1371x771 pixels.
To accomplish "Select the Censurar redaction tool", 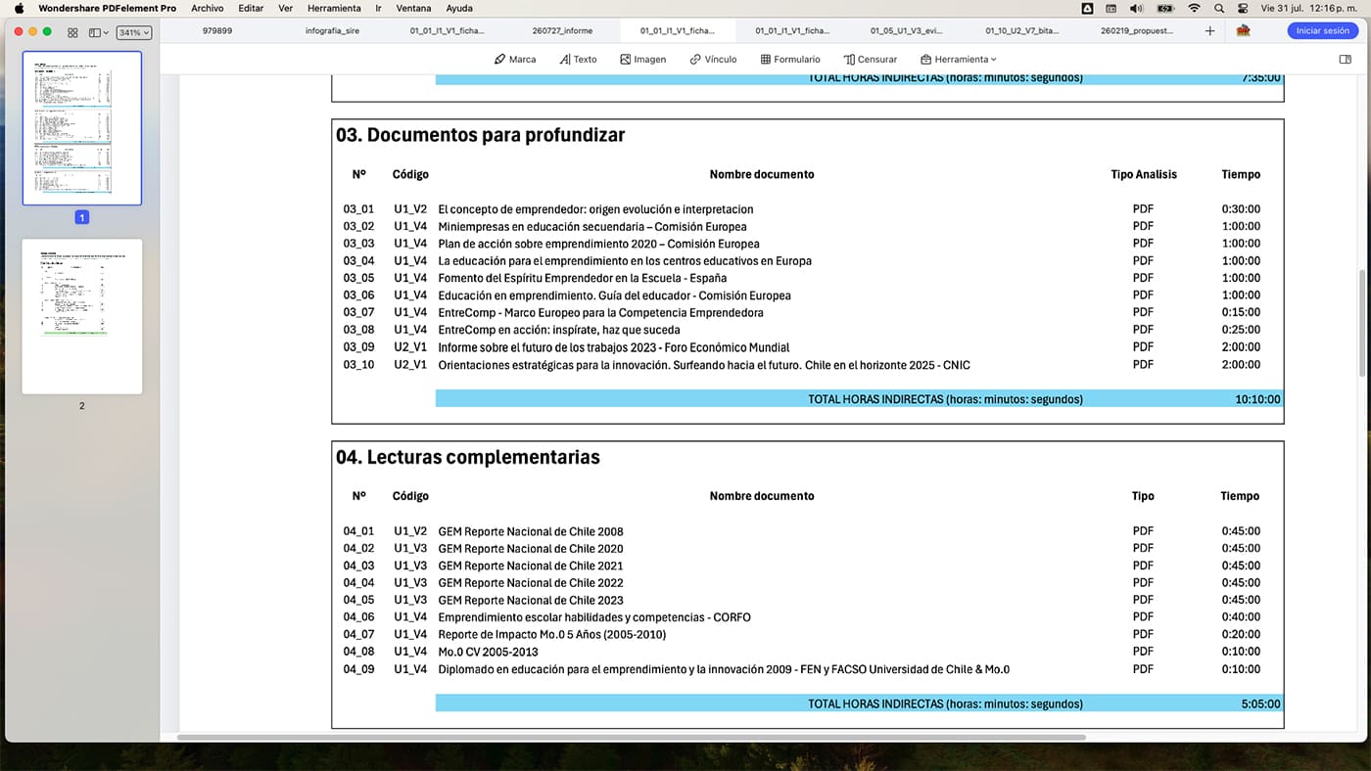I will point(871,60).
